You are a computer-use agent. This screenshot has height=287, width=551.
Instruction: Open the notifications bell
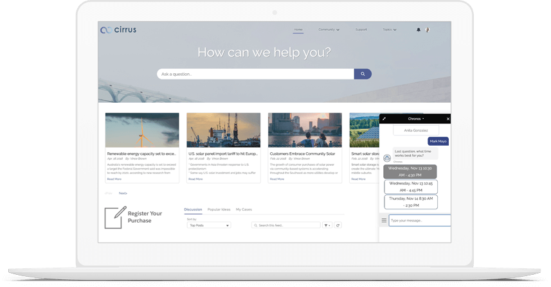(x=419, y=30)
